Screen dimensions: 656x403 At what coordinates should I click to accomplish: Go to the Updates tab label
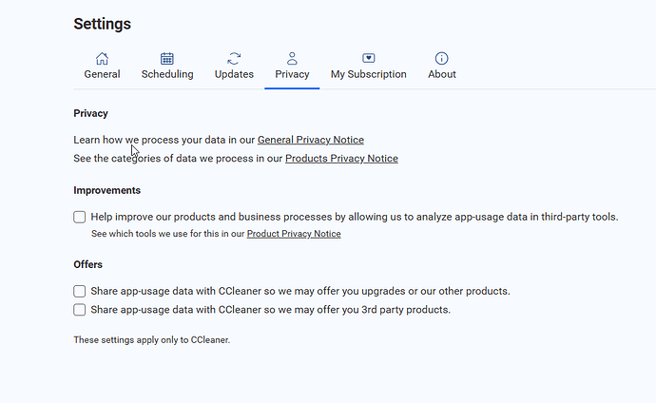coord(234,74)
